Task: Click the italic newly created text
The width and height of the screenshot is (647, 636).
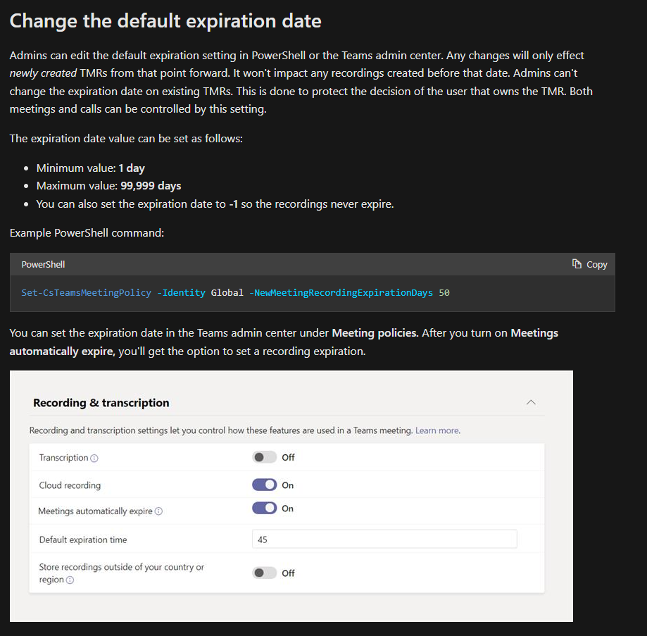Action: tap(43, 73)
